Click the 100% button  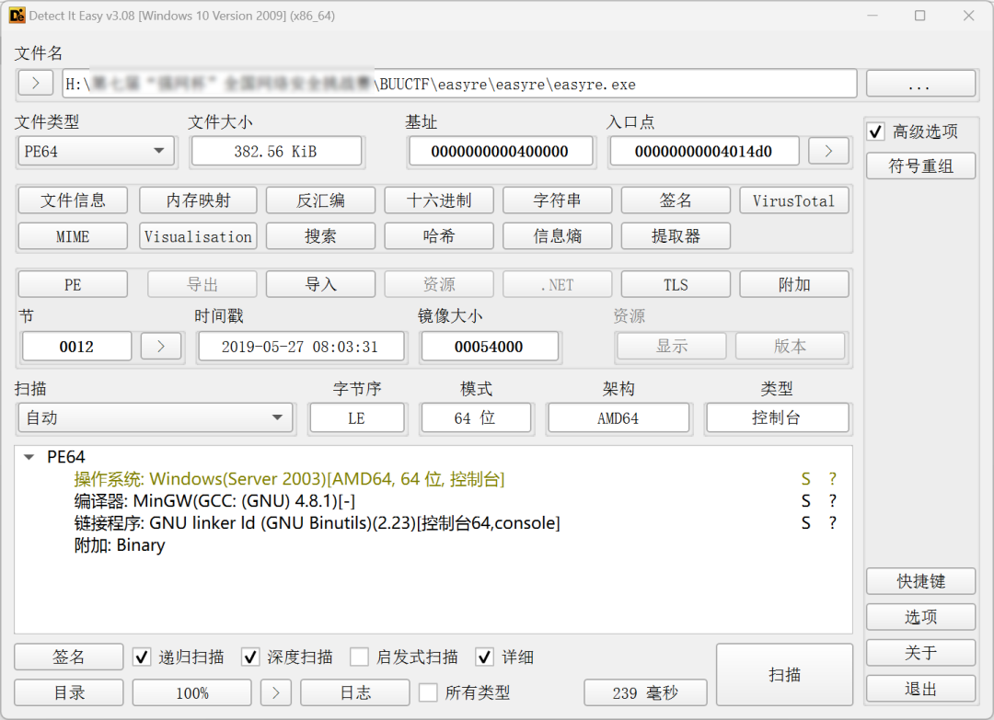(192, 692)
